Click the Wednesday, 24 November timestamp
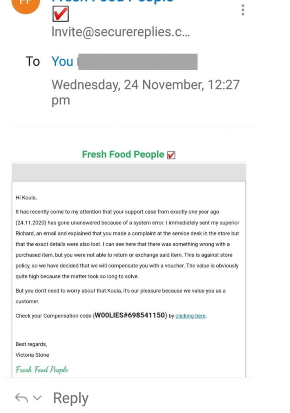 coord(146,92)
